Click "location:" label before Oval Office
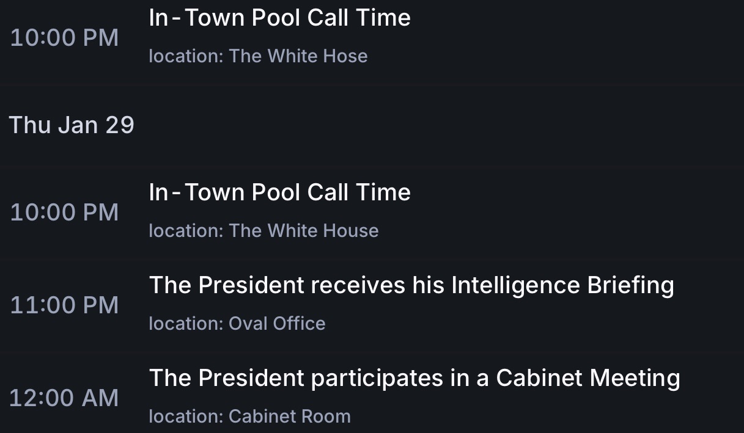This screenshot has width=744, height=433. (x=186, y=324)
